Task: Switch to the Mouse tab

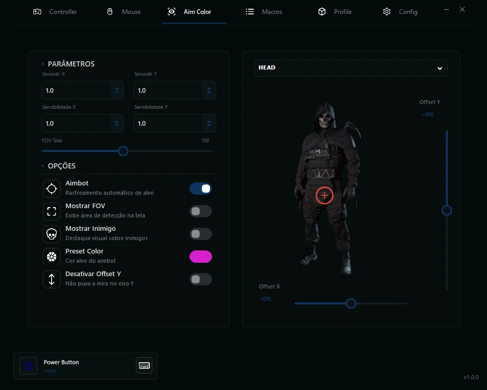Action: point(124,12)
